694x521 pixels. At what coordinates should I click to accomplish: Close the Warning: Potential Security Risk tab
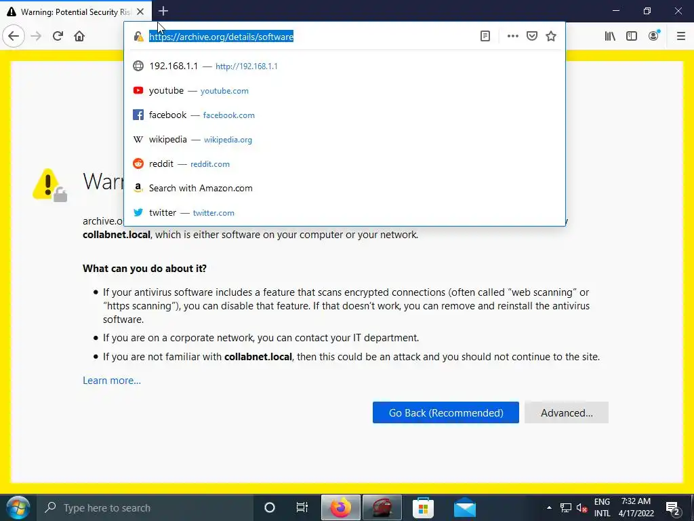coord(140,12)
